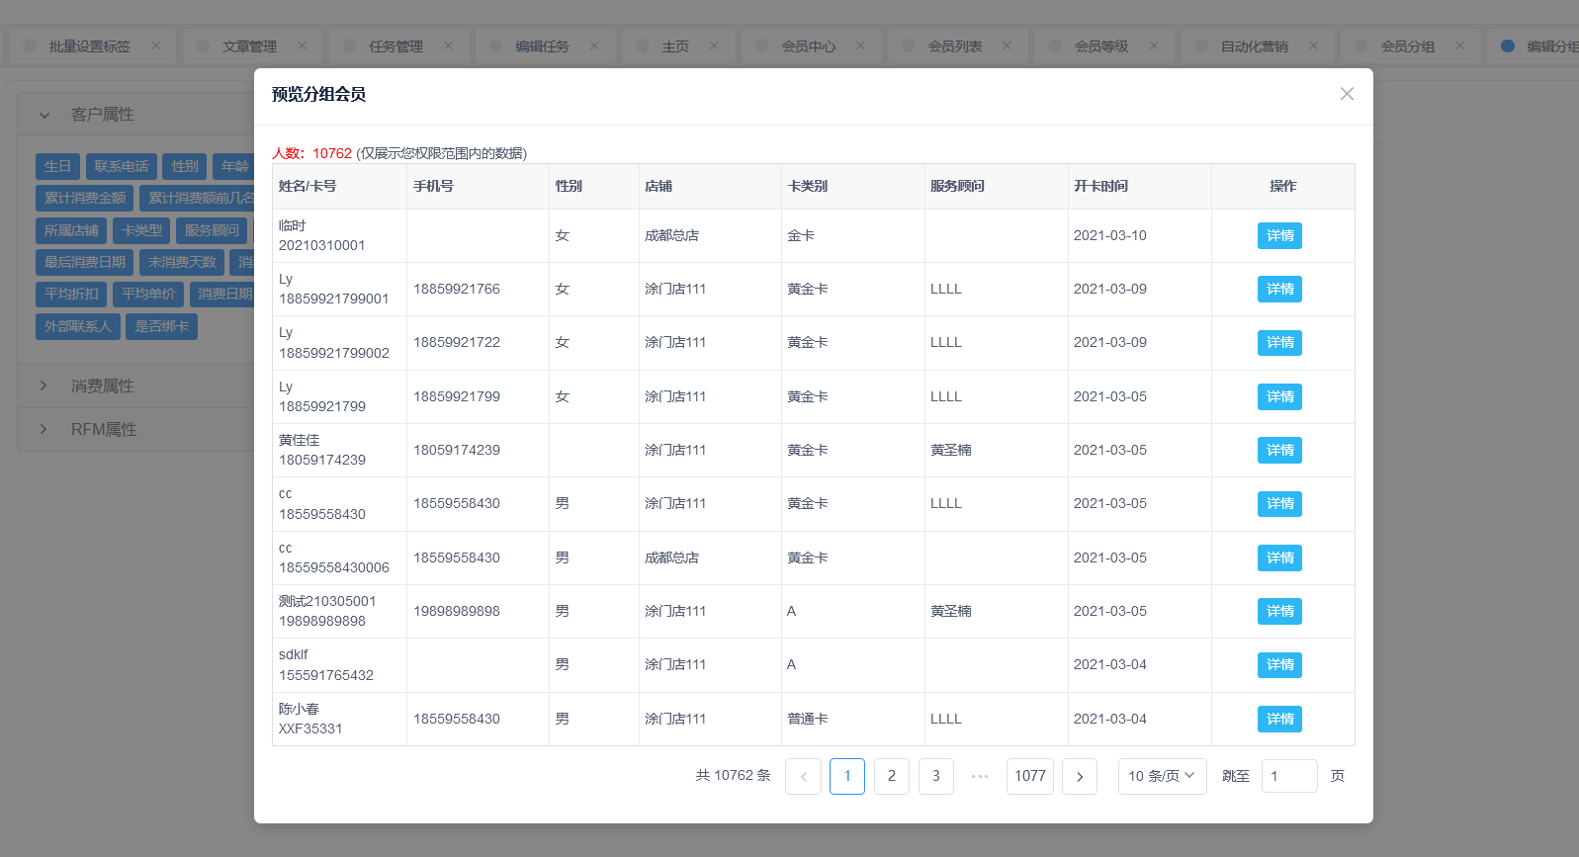
Task: Close the 任务管理 tab via X
Action: (x=448, y=45)
